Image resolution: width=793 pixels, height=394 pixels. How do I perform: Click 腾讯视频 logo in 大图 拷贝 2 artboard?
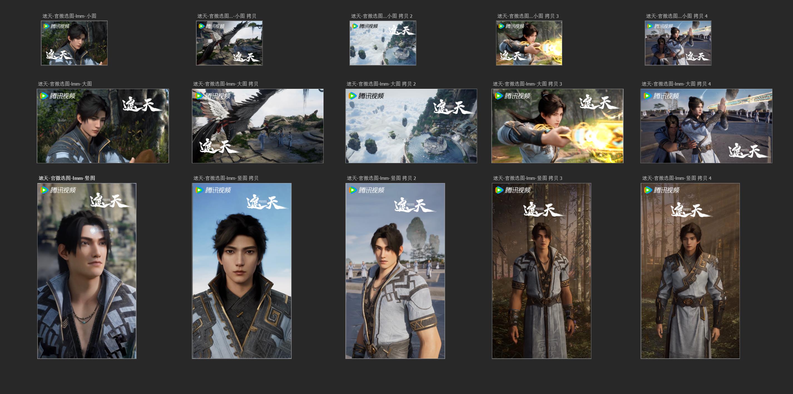[366, 96]
